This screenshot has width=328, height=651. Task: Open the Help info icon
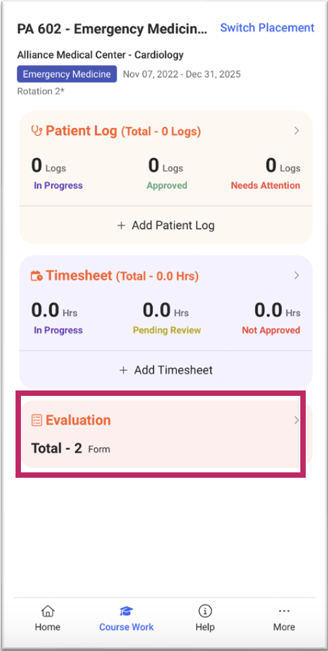click(205, 610)
